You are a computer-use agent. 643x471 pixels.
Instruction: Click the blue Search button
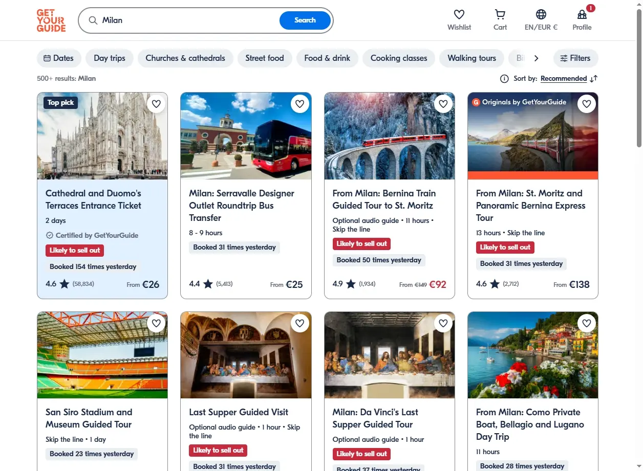(x=305, y=20)
